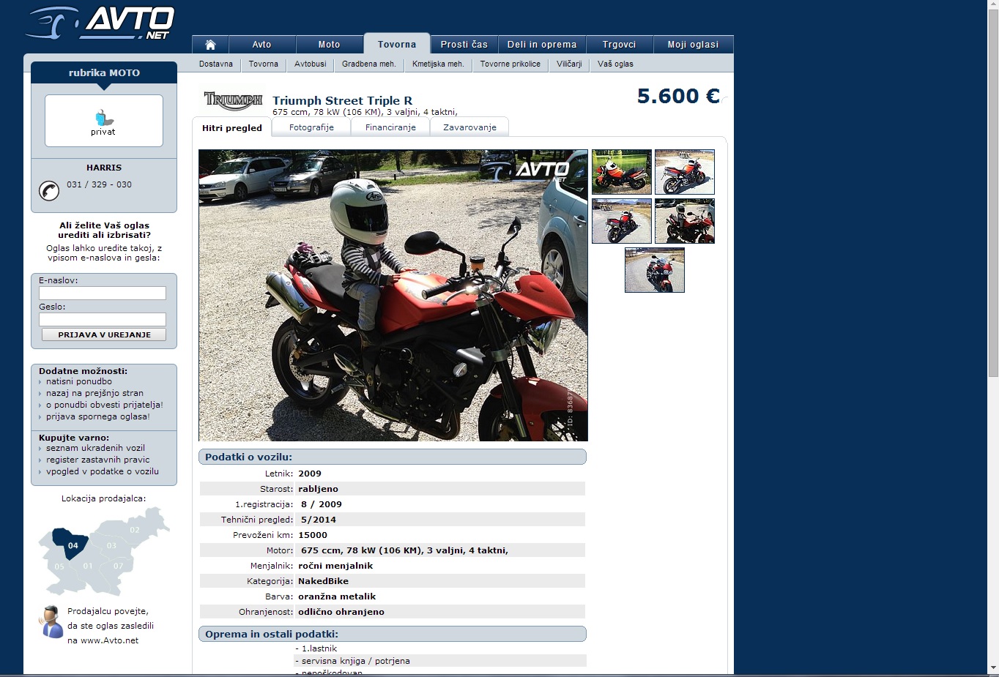The image size is (999, 677).
Task: Click the main motorcycle photo
Action: click(x=393, y=295)
